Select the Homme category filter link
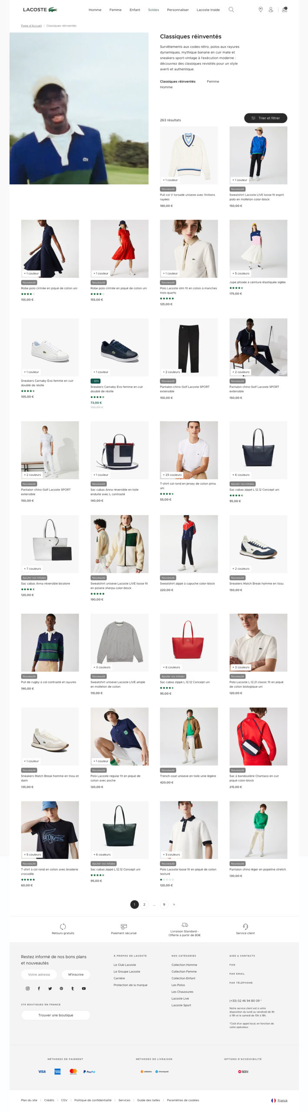Image resolution: width=308 pixels, height=1112 pixels. point(166,87)
